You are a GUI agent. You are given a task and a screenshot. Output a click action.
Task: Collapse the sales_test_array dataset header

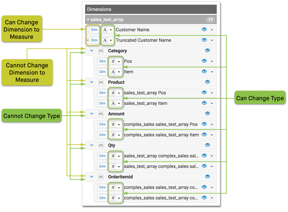click(88, 20)
